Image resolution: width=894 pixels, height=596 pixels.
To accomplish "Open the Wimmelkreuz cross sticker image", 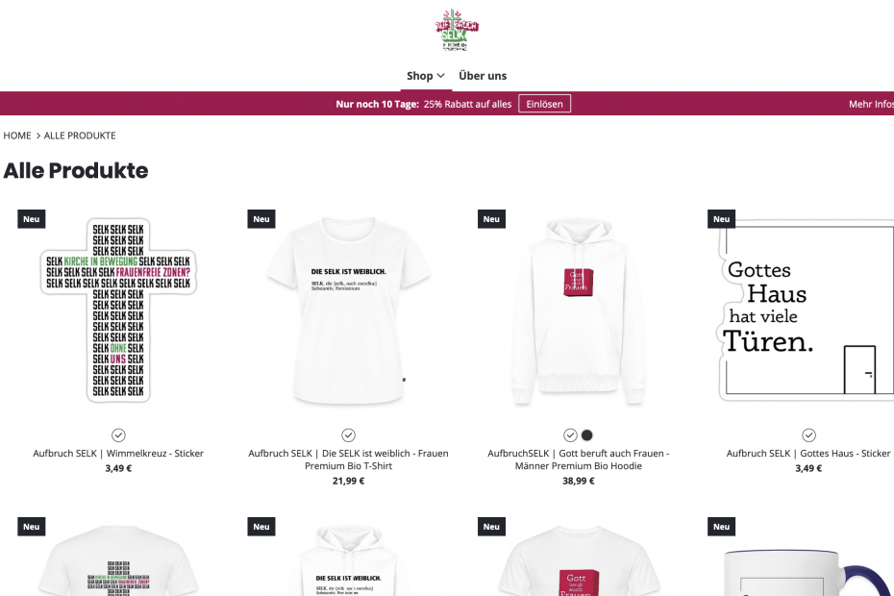I will [x=118, y=310].
